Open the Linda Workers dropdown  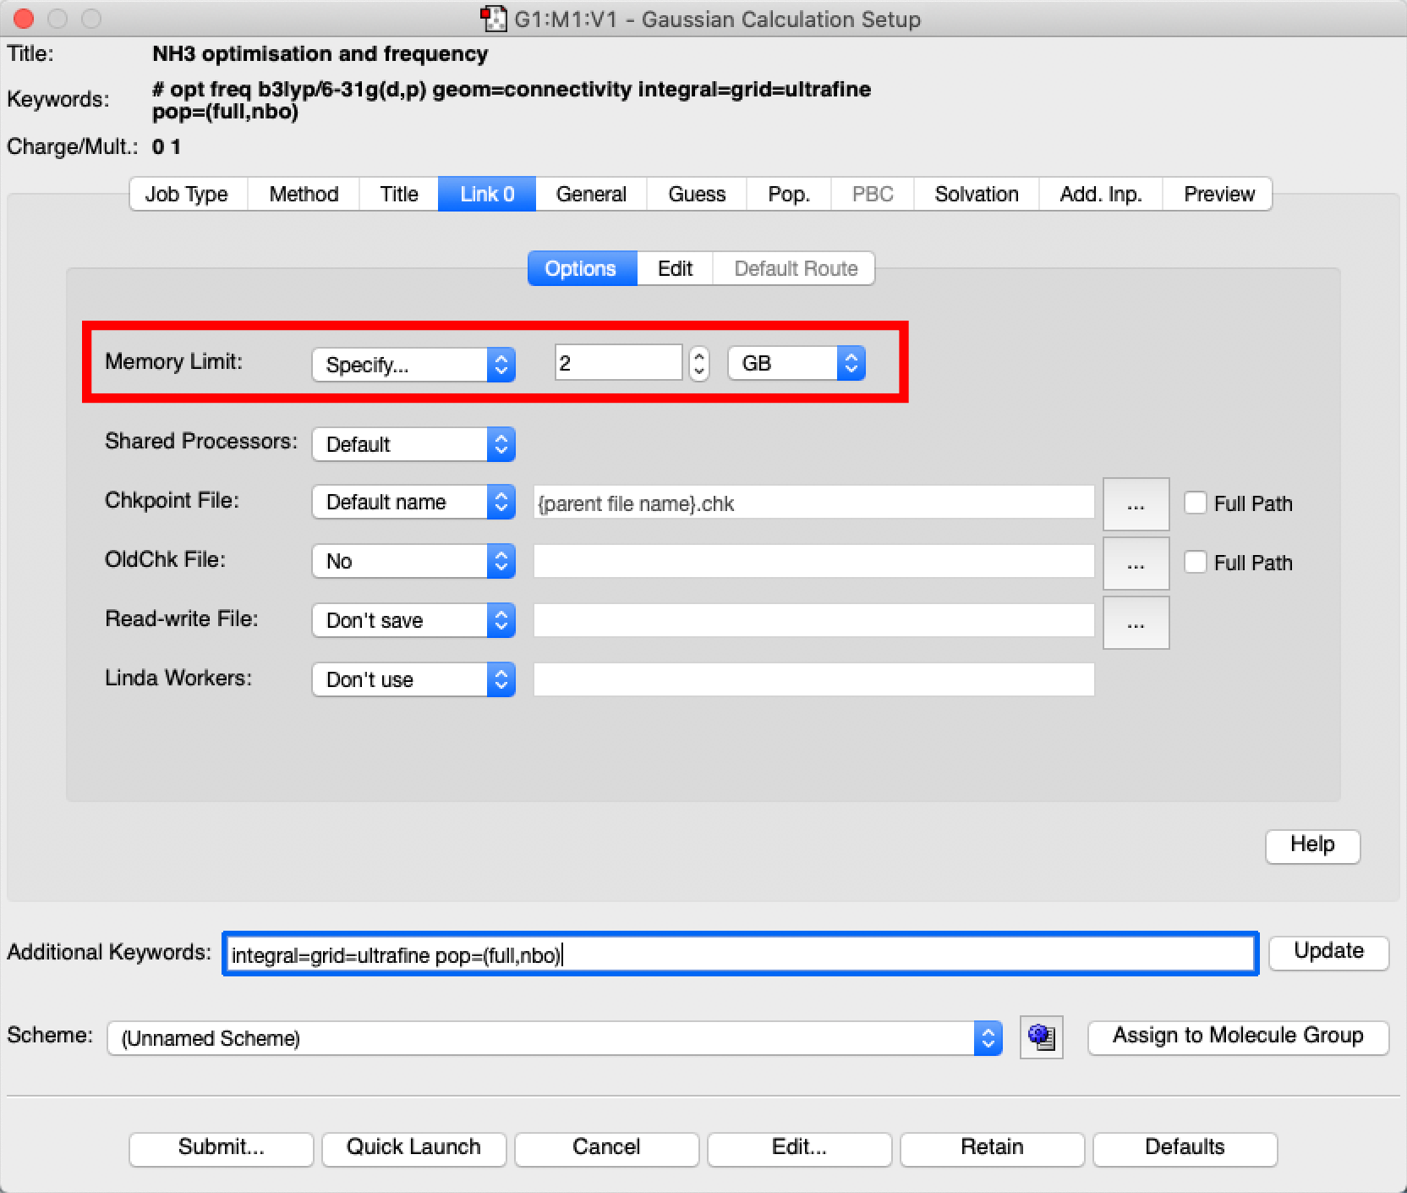pos(413,679)
